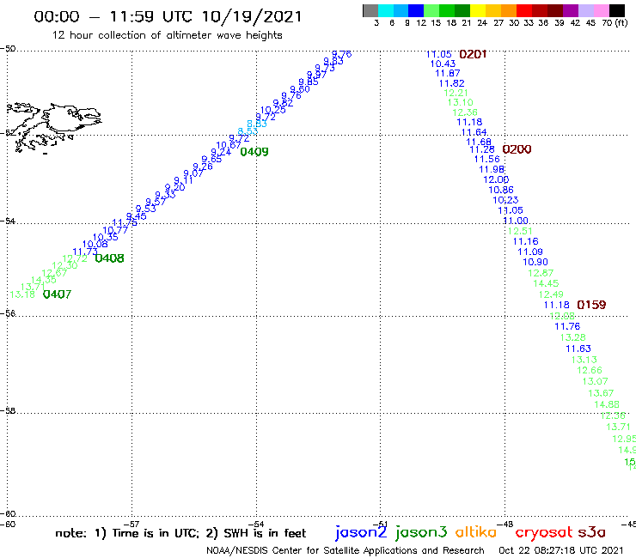Click the NOAA/NESDIS Center credit line
The image size is (636, 558).
point(346,550)
